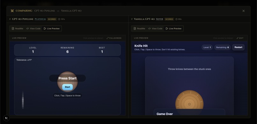Click Throw knives between the stuck ones text
Viewport: 257px width, 124px height.
point(189,69)
